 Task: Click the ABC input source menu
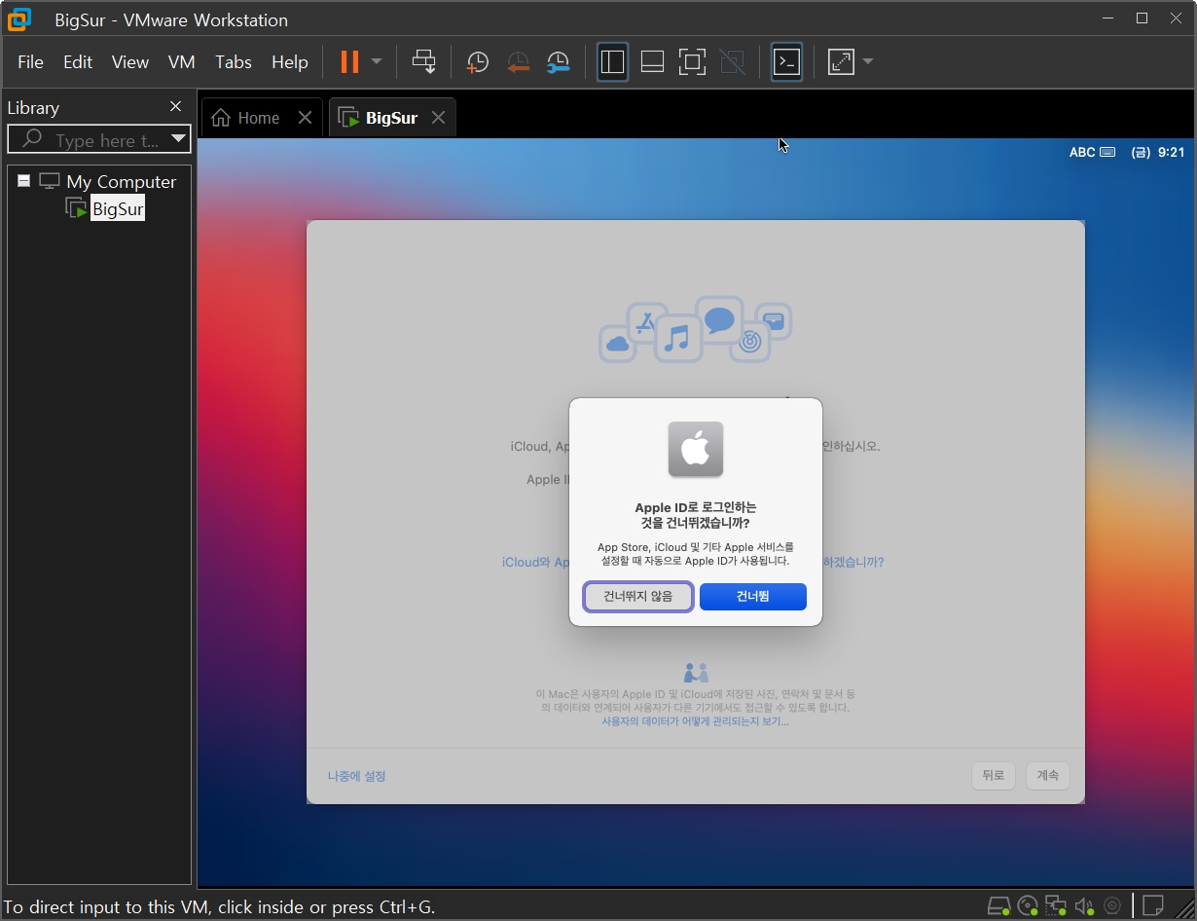coord(1092,153)
